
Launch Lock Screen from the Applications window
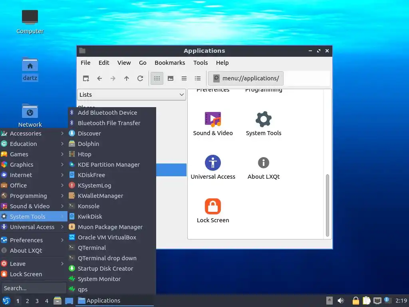pyautogui.click(x=213, y=211)
